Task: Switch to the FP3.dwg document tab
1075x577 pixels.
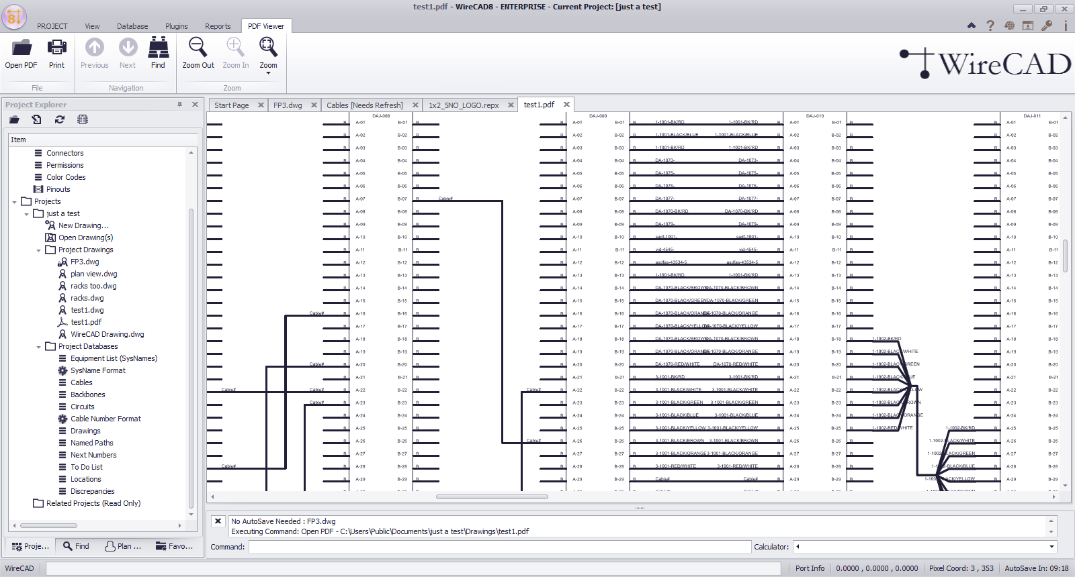Action: pyautogui.click(x=288, y=105)
